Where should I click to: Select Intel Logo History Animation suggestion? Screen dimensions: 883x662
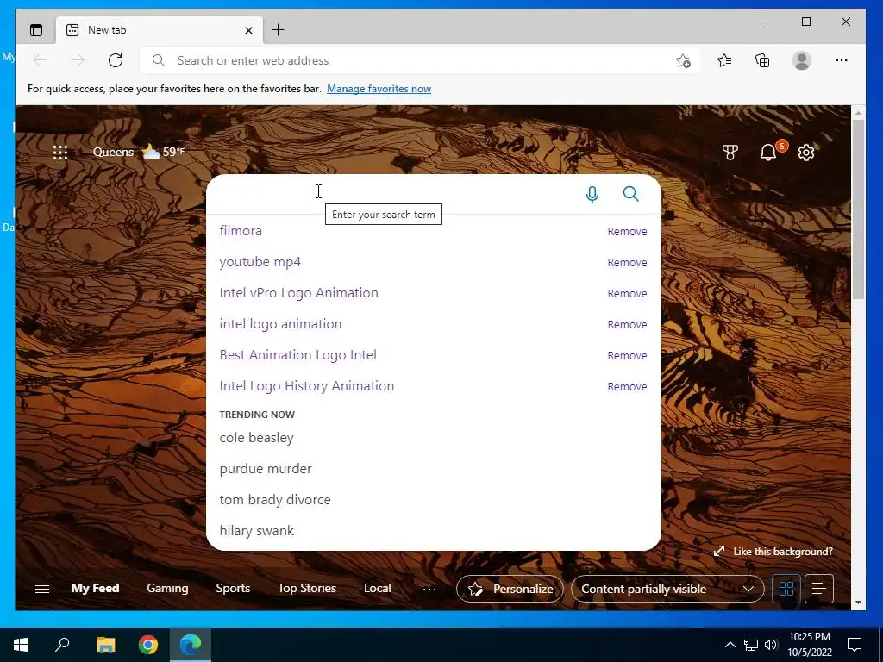point(307,386)
